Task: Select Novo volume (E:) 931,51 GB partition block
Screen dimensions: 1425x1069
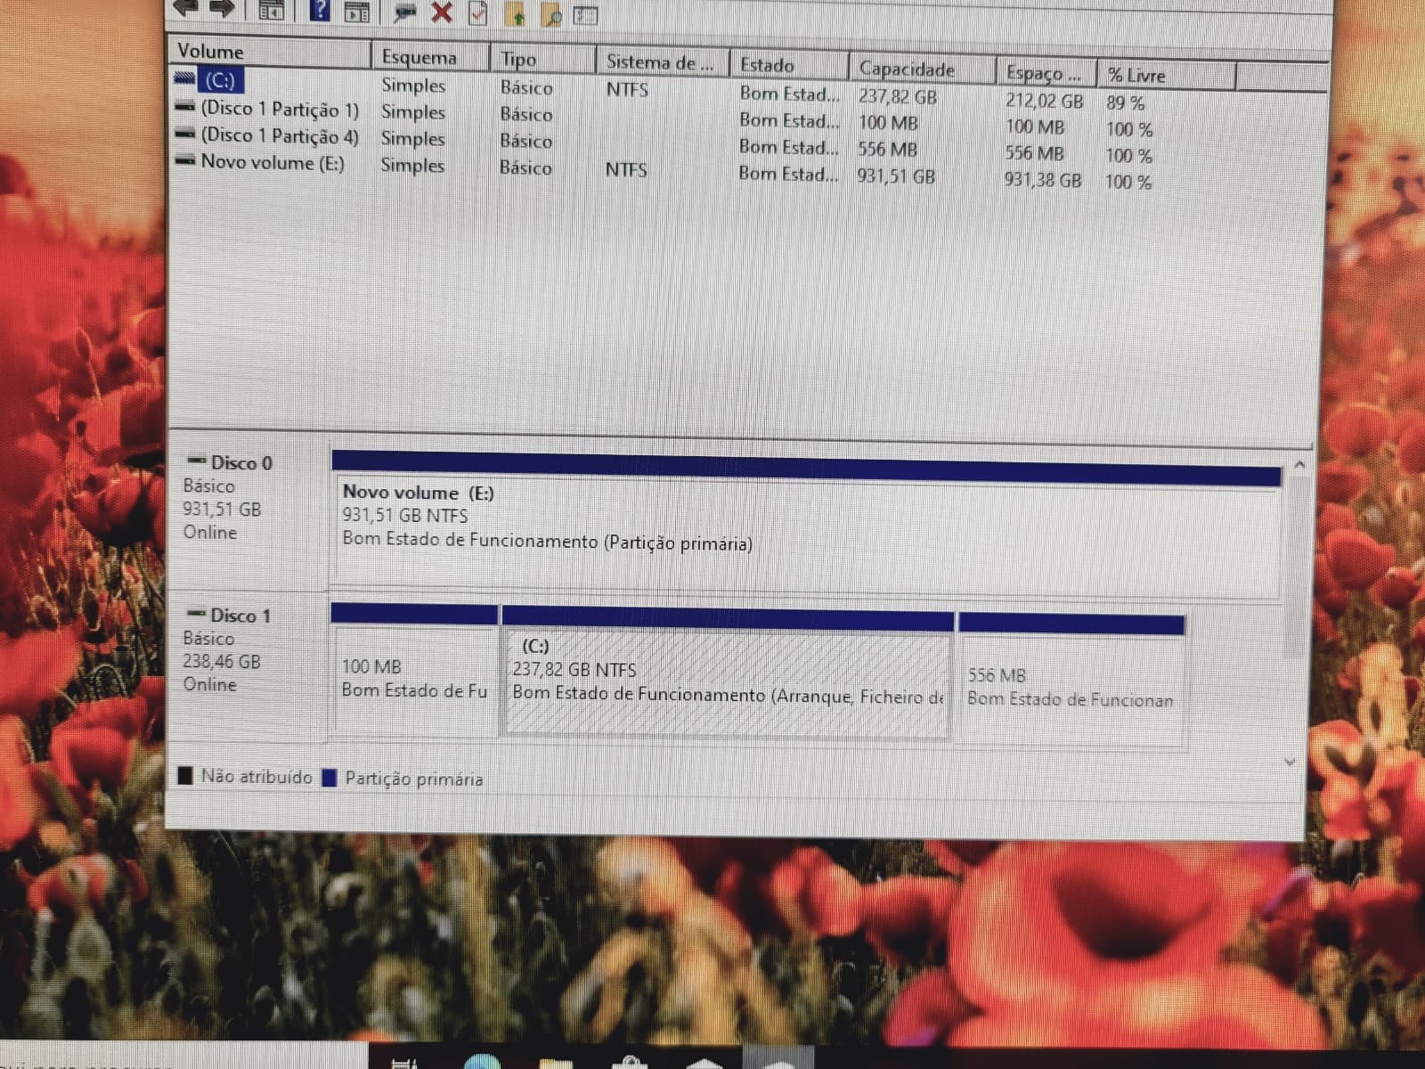Action: tap(805, 526)
